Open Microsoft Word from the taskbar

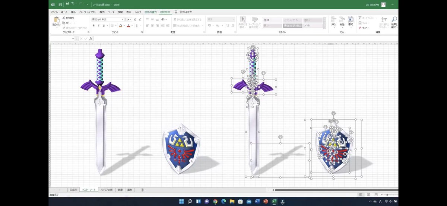257,202
